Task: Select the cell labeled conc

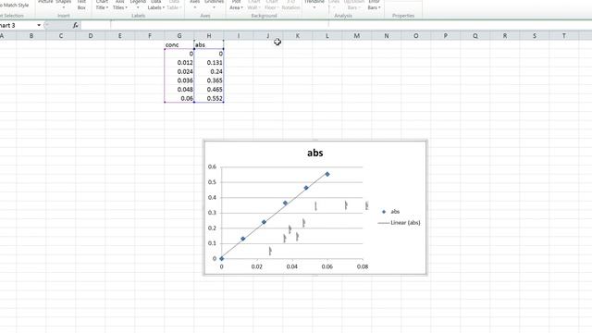Action: click(179, 44)
